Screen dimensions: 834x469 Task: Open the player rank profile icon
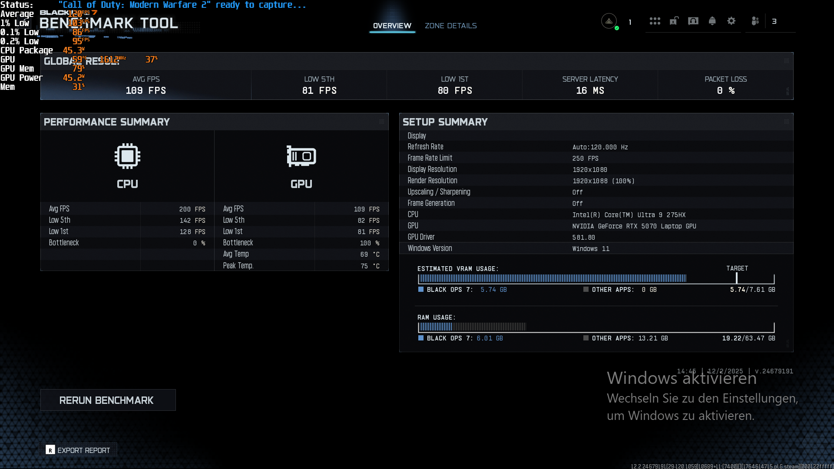point(609,21)
